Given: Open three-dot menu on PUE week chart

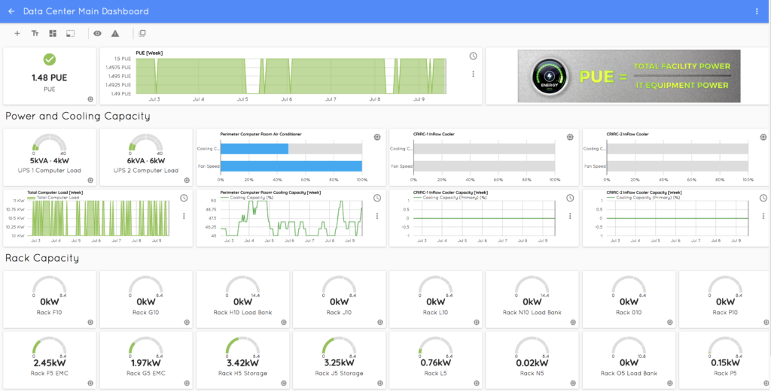Looking at the screenshot, I should pos(473,74).
